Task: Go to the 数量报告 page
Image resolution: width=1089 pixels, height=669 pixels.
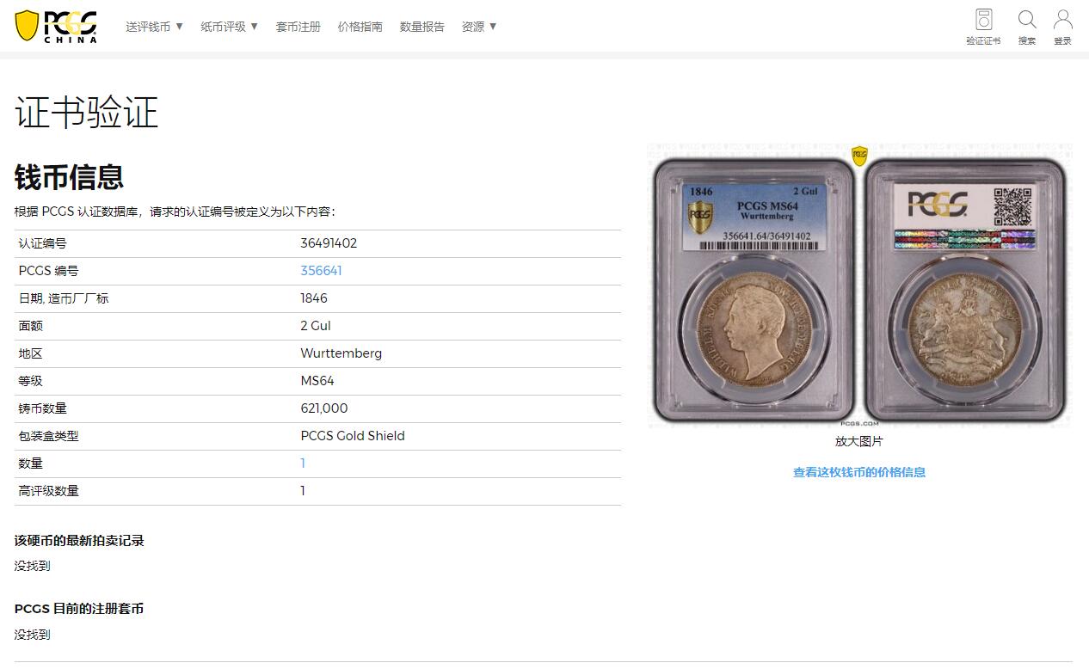Action: click(x=422, y=27)
